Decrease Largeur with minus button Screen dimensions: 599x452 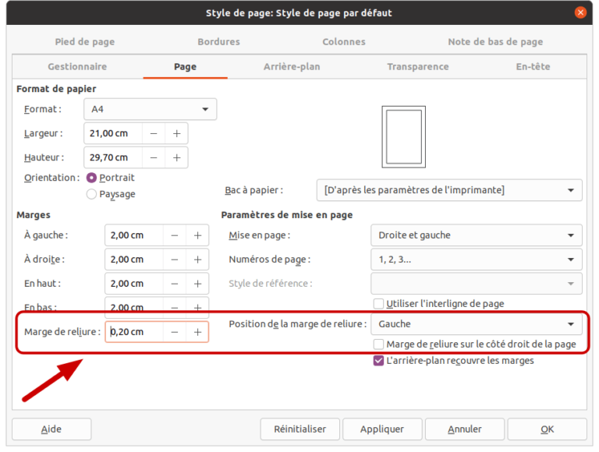154,133
